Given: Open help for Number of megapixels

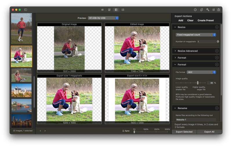Looking at the screenshot, I should pyautogui.click(x=218, y=42).
